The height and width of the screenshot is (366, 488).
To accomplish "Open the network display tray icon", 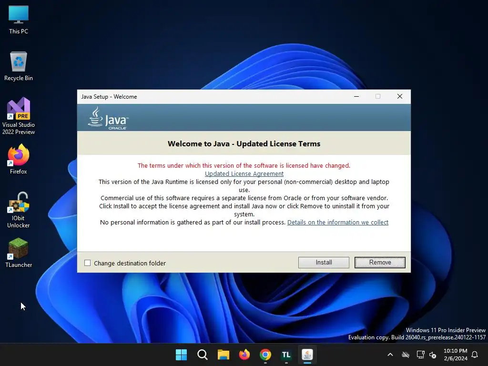I will coord(420,355).
